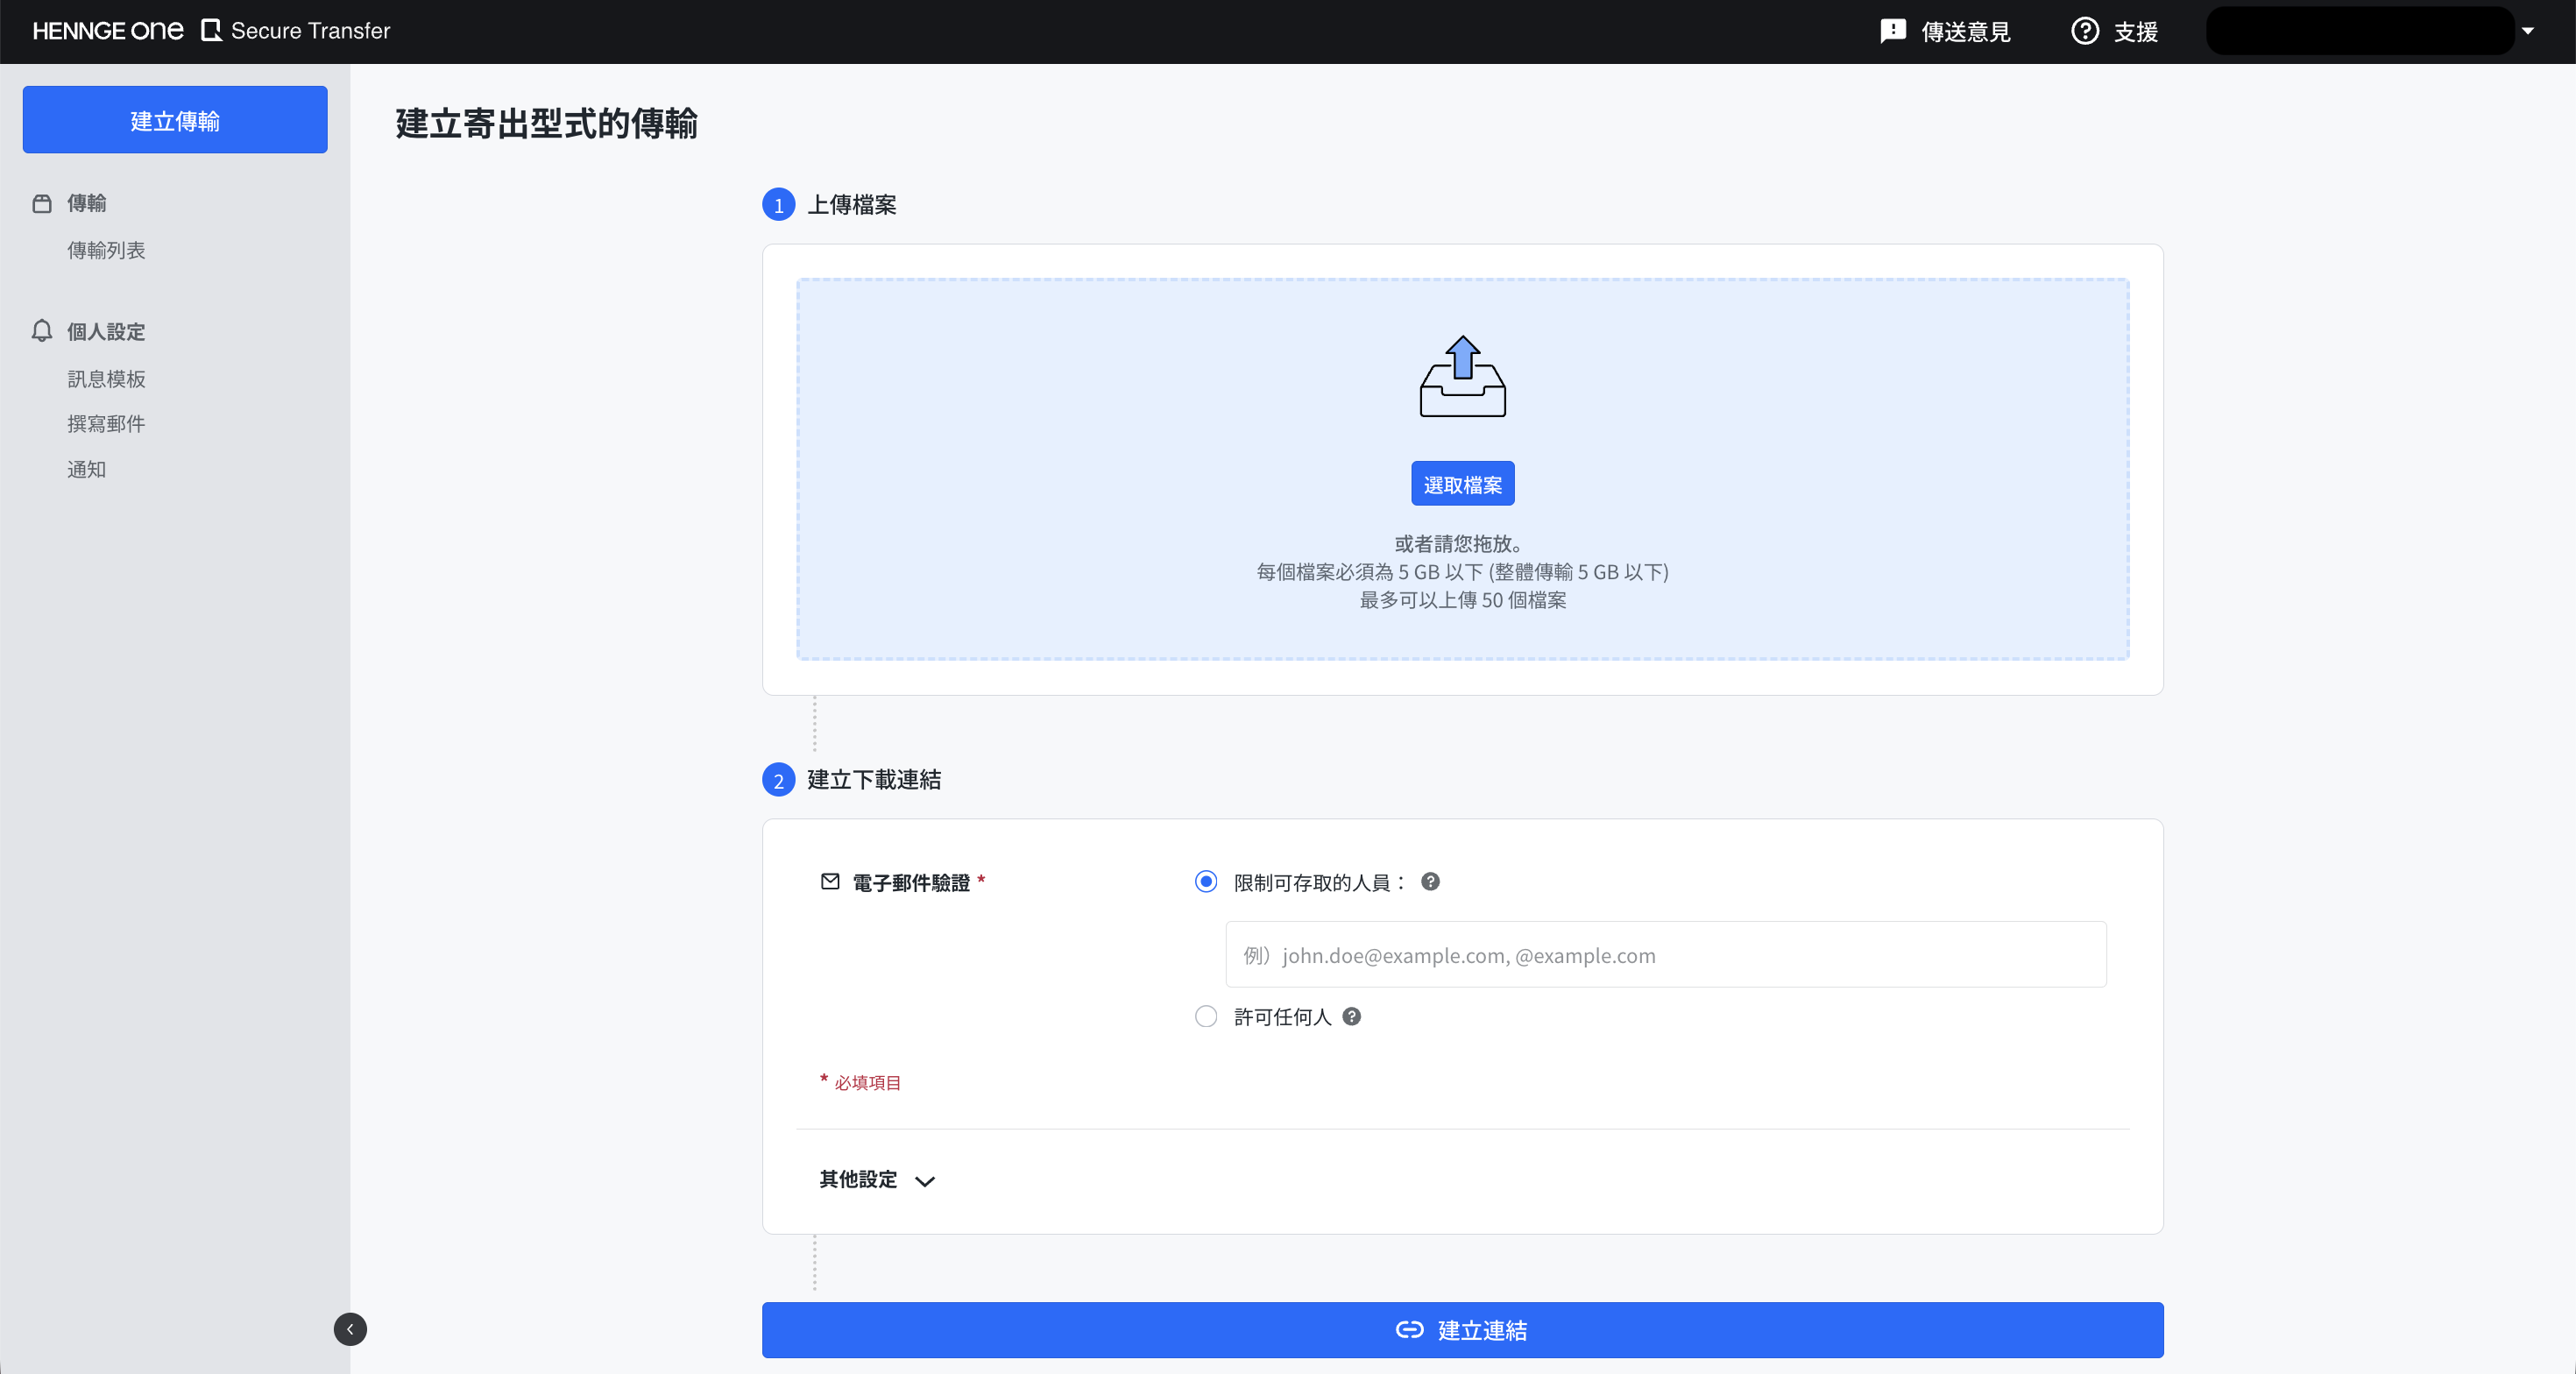Open 撰寫郵件 in the sidebar

click(x=106, y=424)
